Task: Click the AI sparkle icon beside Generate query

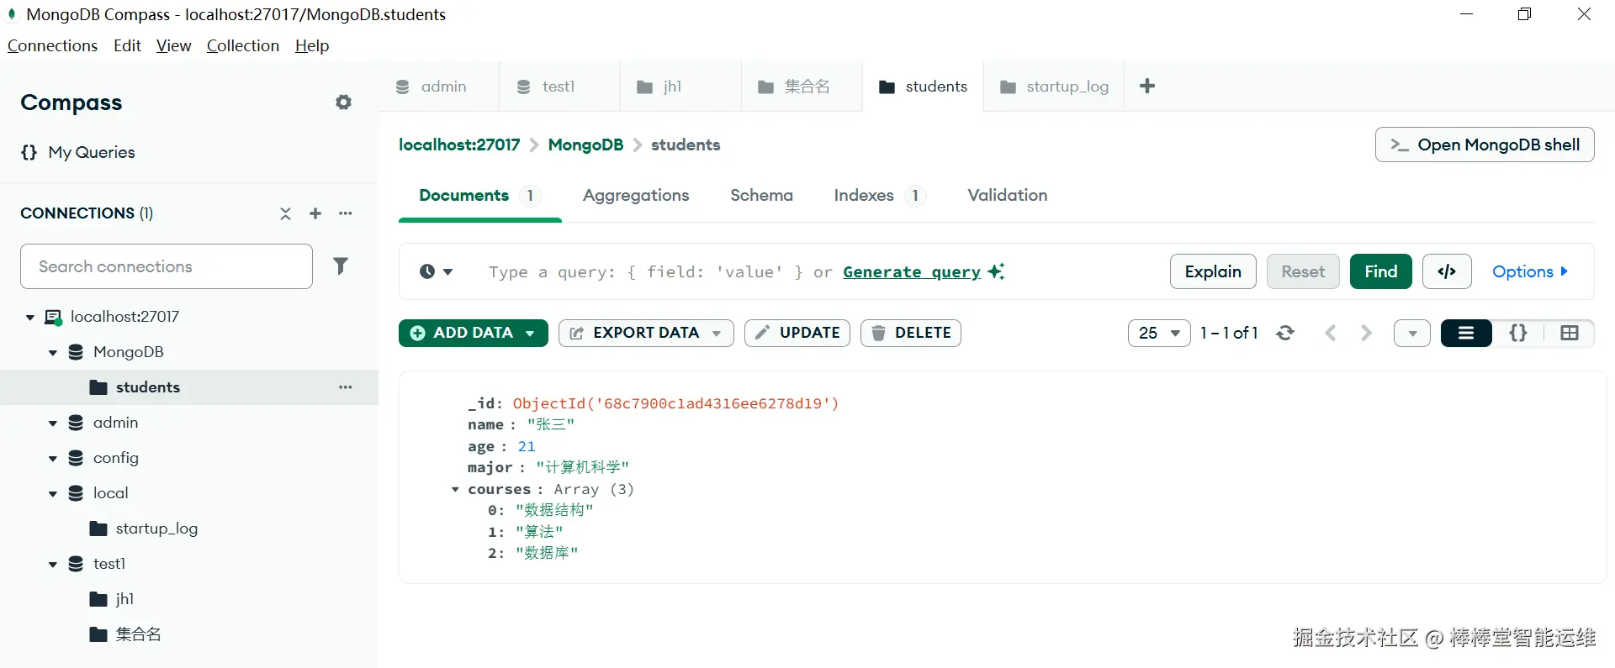Action: click(996, 271)
